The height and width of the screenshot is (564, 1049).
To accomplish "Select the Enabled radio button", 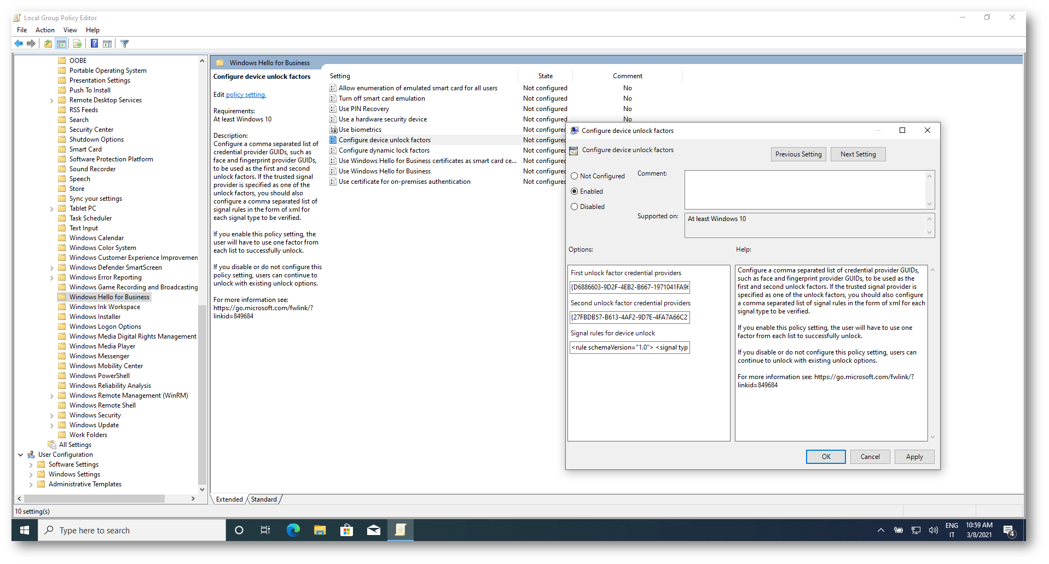I will [574, 191].
